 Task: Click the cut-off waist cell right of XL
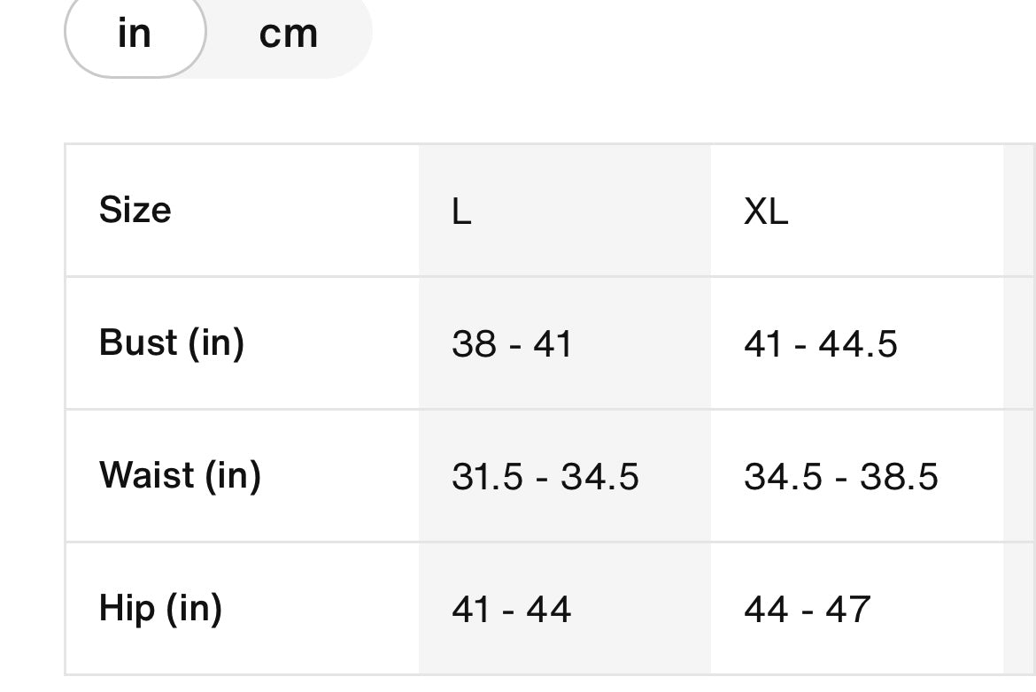(1019, 476)
